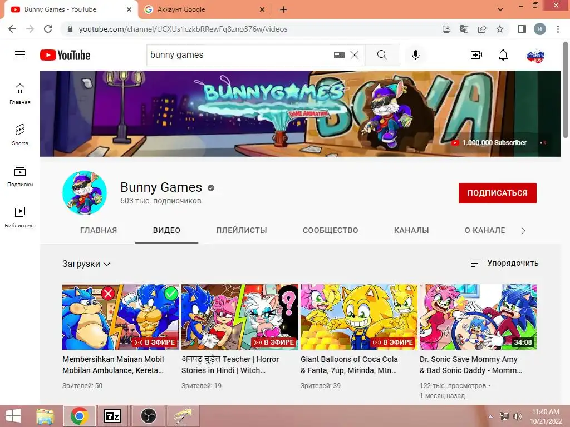The image size is (570, 427).
Task: Close the Bunny Games - YouTube tab
Action: [x=129, y=9]
